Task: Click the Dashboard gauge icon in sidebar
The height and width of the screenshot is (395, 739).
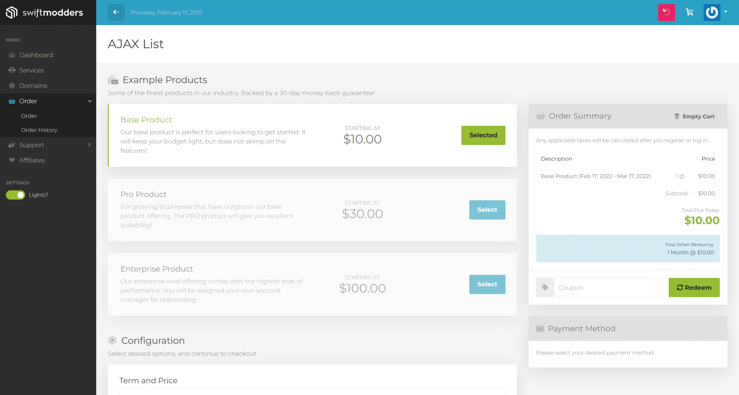Action: 12,55
